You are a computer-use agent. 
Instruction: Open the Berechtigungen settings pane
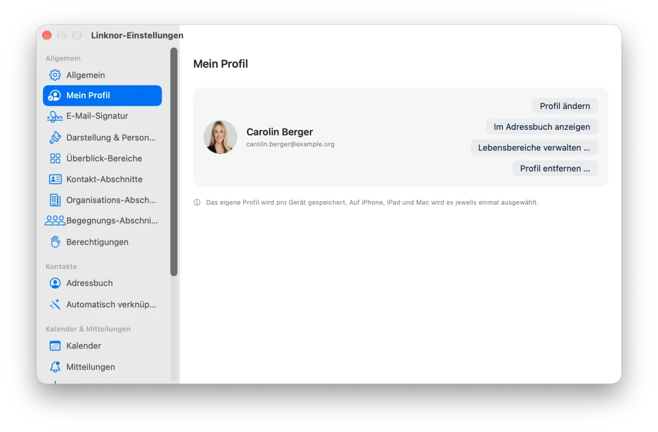tap(102, 242)
